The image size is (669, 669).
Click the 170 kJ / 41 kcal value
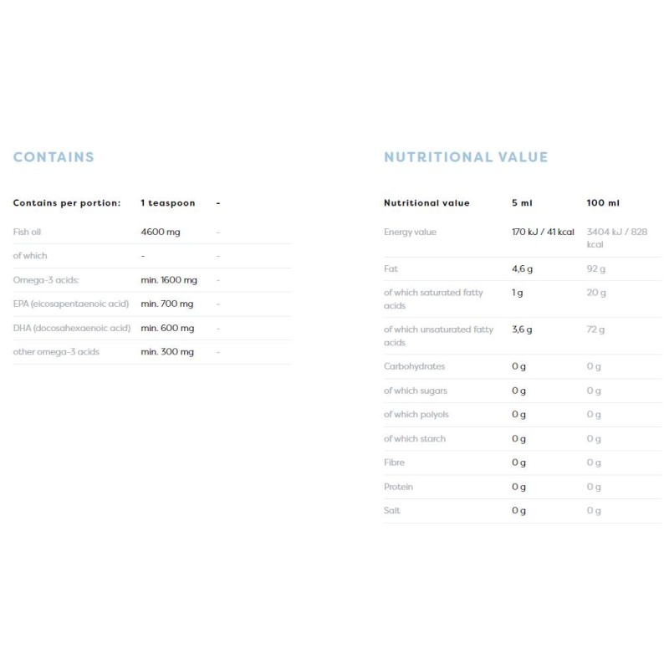click(x=543, y=232)
